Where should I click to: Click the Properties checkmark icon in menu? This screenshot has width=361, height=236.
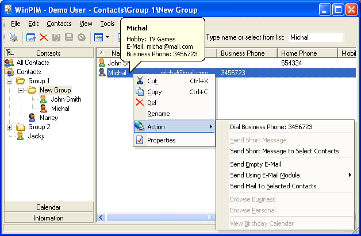pos(140,140)
